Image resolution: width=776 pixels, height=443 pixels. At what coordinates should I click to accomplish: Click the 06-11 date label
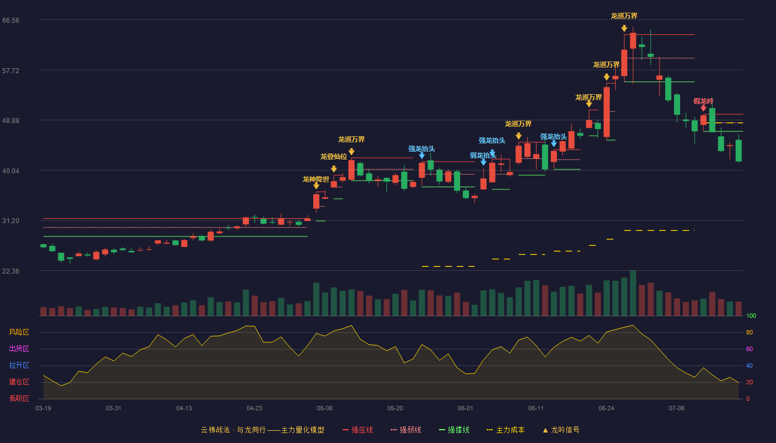click(x=536, y=408)
